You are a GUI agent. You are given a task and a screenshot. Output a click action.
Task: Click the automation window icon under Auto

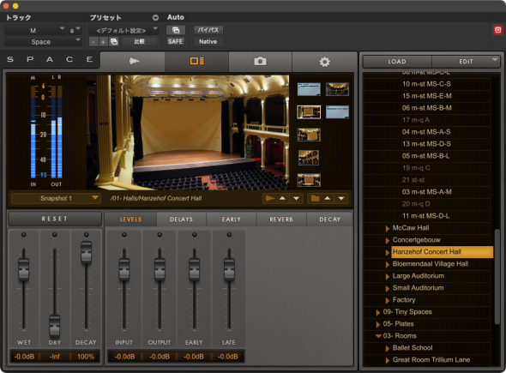(x=176, y=30)
